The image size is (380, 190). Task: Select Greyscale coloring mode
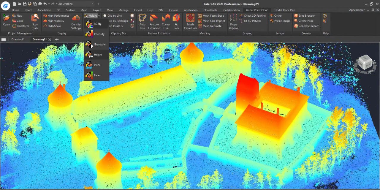coord(96,45)
